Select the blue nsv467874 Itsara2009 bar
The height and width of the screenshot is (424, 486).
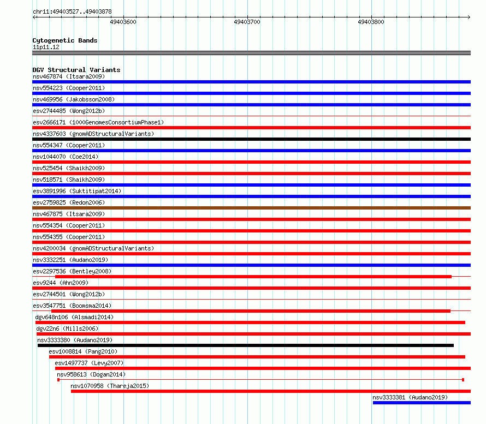click(x=251, y=82)
